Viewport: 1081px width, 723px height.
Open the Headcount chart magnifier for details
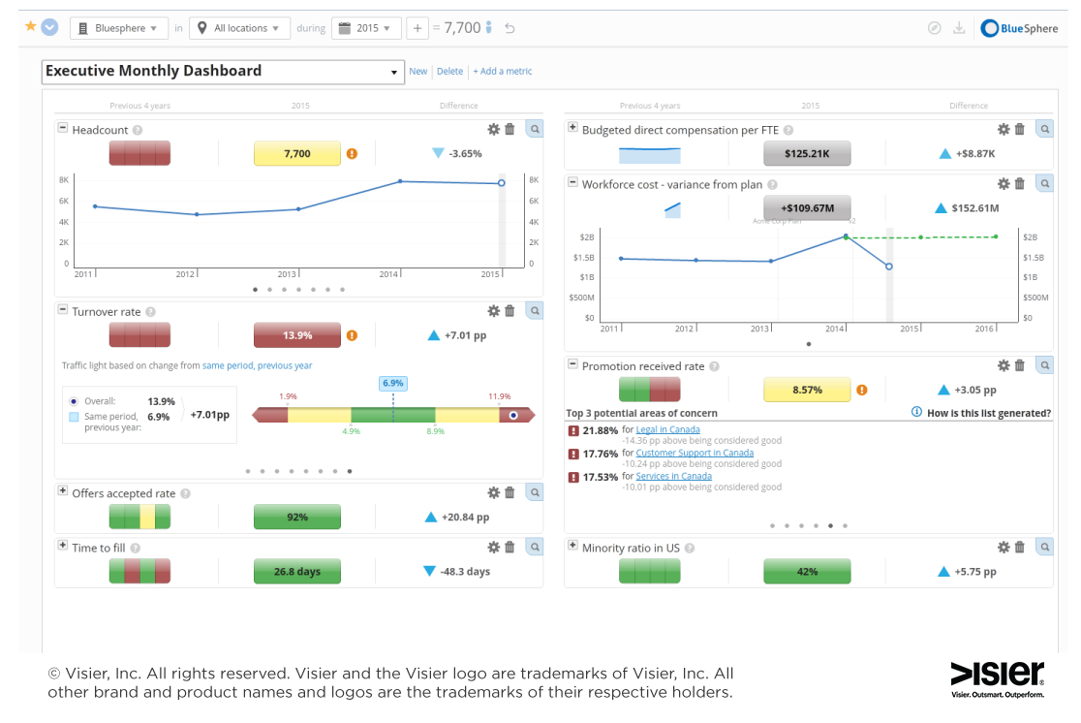tap(534, 128)
